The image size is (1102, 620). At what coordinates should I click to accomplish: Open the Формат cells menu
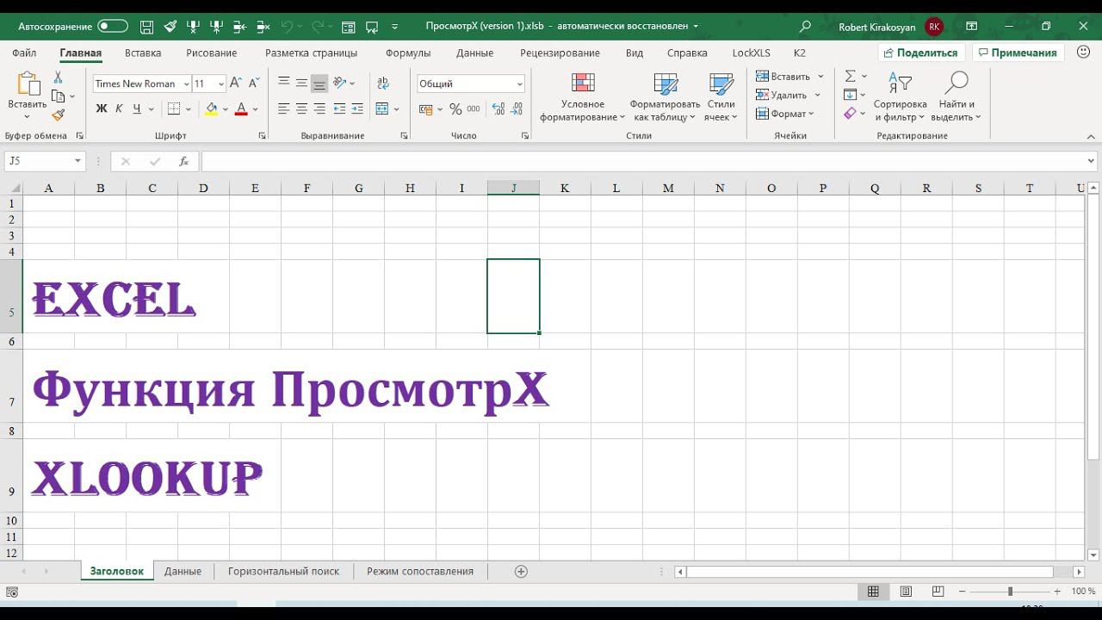click(785, 114)
